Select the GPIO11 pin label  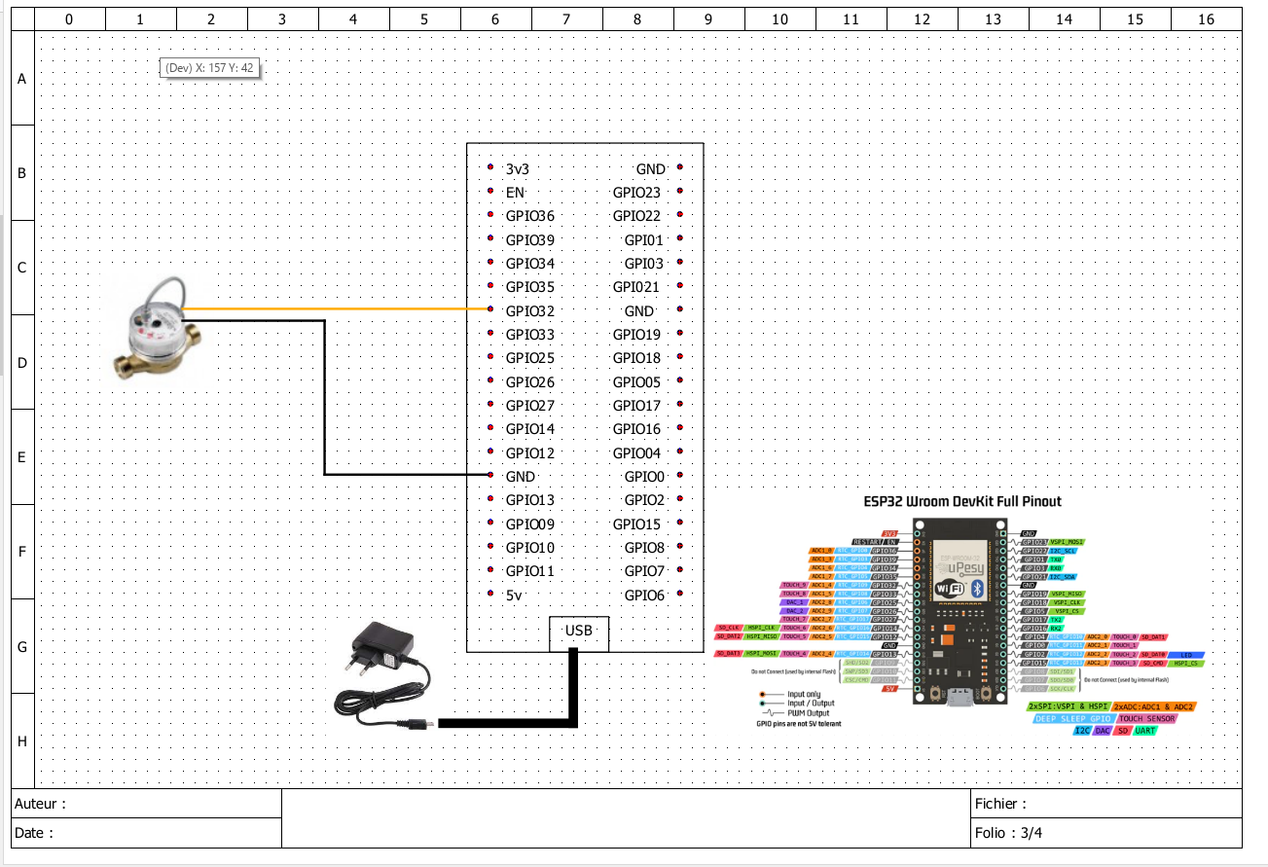click(x=529, y=571)
